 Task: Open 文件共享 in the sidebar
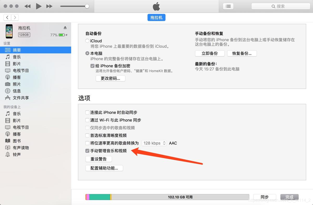(35, 98)
